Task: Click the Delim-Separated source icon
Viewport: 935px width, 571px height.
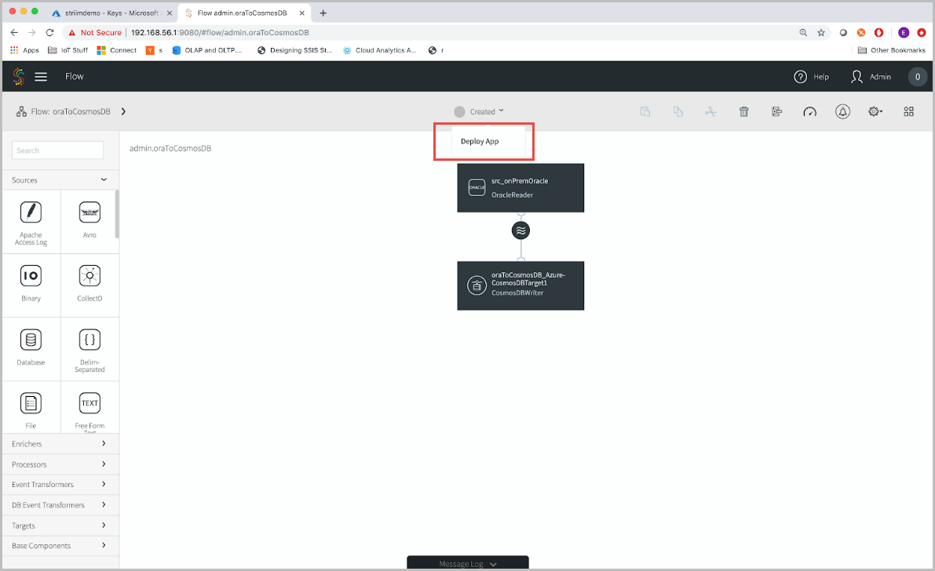Action: tap(89, 340)
